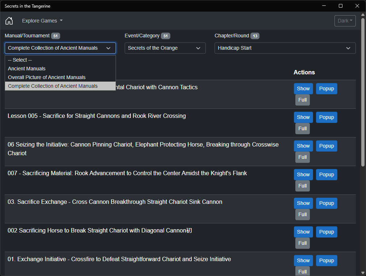
Task: Open Popup for 01. Exchange Initiative
Action: coord(327,260)
